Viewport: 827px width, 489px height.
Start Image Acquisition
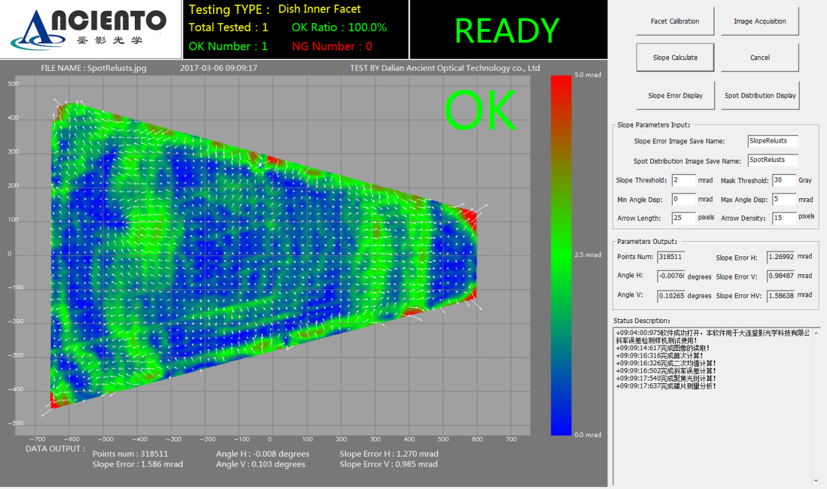760,21
